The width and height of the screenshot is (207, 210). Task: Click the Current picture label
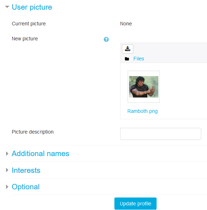click(x=29, y=24)
